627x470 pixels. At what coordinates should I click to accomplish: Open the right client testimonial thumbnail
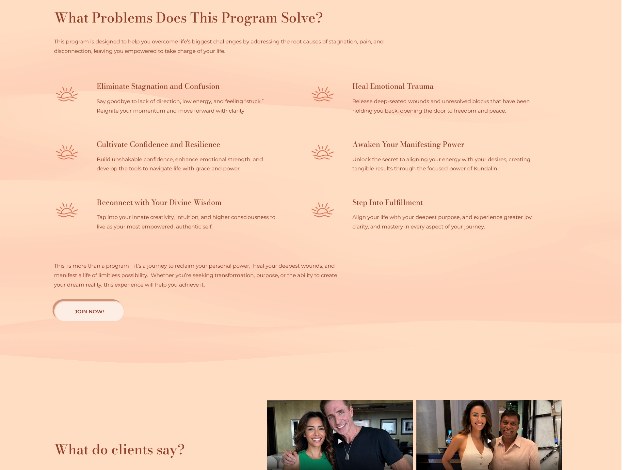[489, 435]
